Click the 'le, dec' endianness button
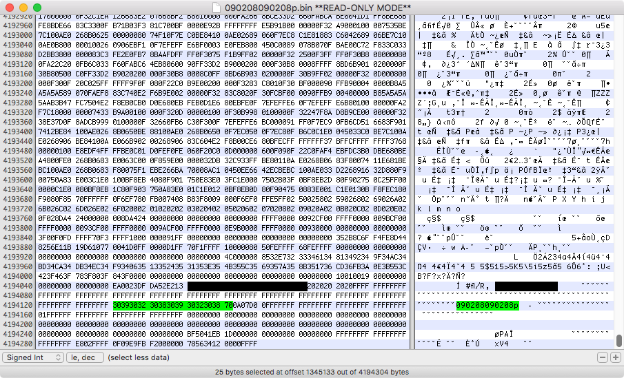This screenshot has height=378, width=624. click(85, 357)
